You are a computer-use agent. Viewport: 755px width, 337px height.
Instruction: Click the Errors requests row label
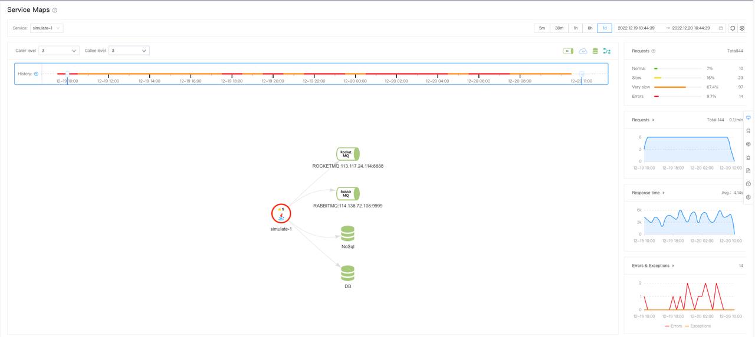[638, 96]
